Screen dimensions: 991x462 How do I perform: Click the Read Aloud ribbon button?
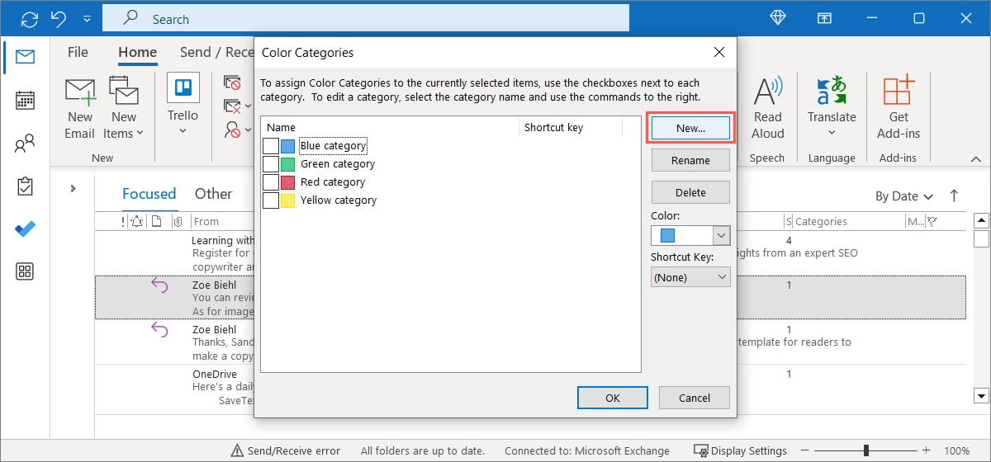(767, 108)
